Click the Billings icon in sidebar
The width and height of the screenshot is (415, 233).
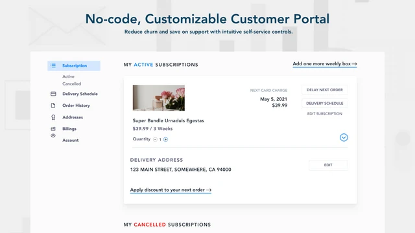(x=53, y=129)
